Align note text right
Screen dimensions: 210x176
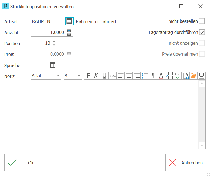pos(137,76)
